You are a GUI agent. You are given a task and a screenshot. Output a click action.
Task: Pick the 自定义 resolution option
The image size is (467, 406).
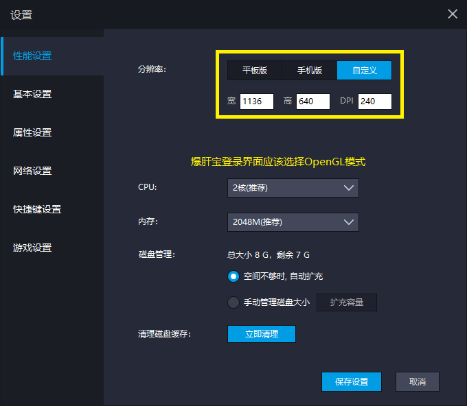click(365, 70)
